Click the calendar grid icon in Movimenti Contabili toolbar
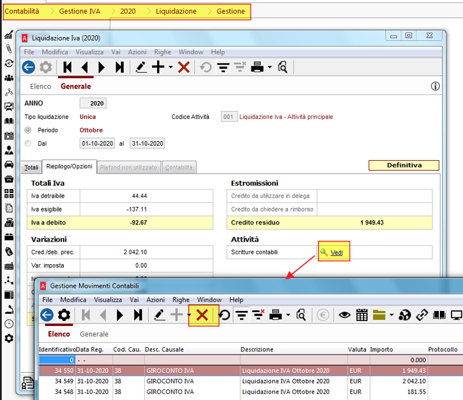 362,315
